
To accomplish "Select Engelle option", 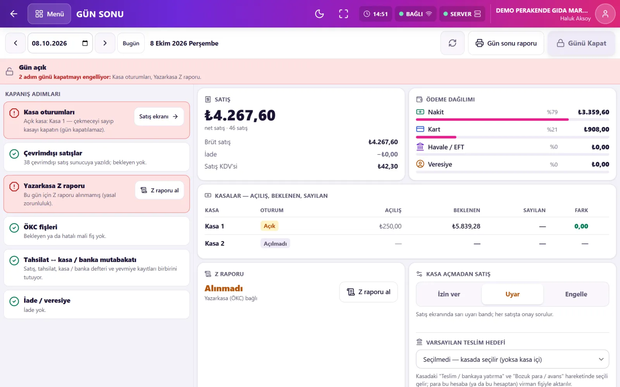I will click(x=576, y=294).
